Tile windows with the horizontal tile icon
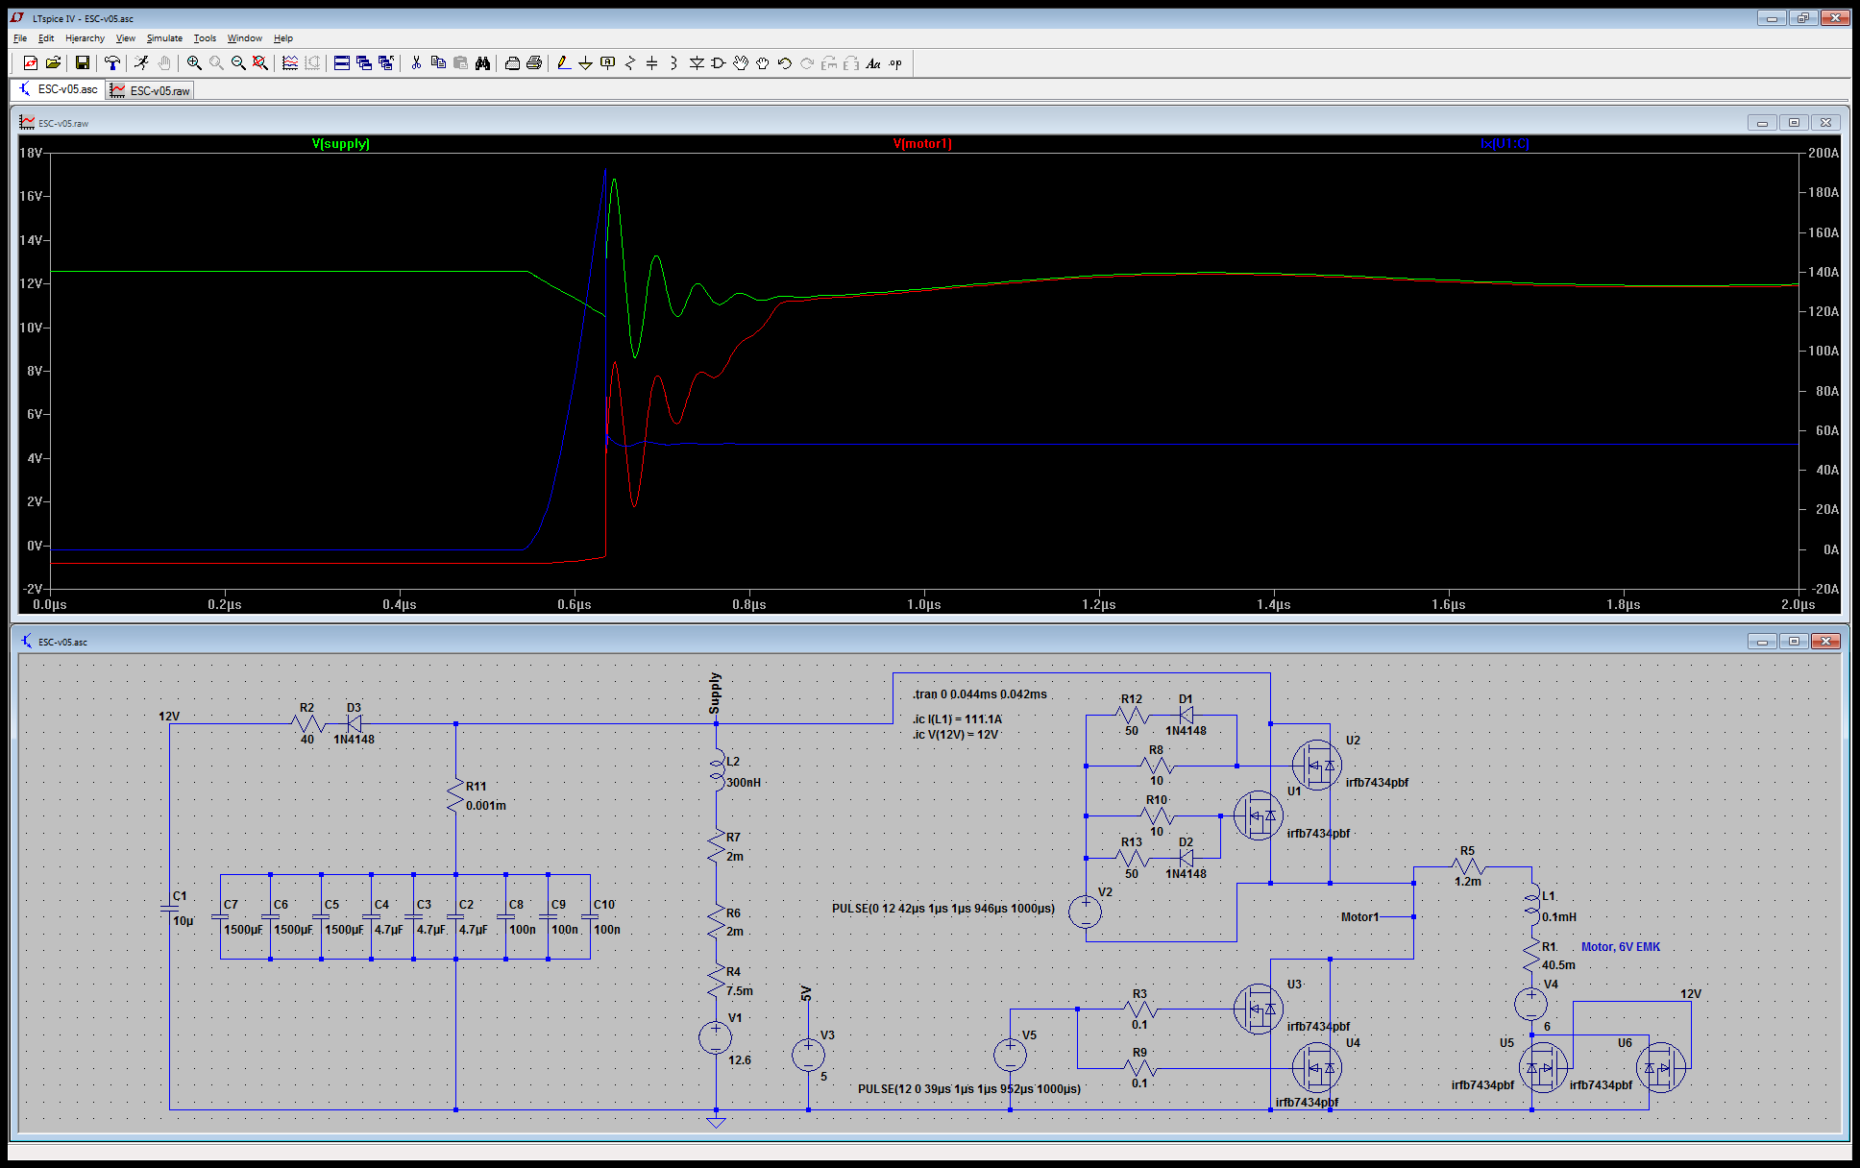 tap(342, 63)
